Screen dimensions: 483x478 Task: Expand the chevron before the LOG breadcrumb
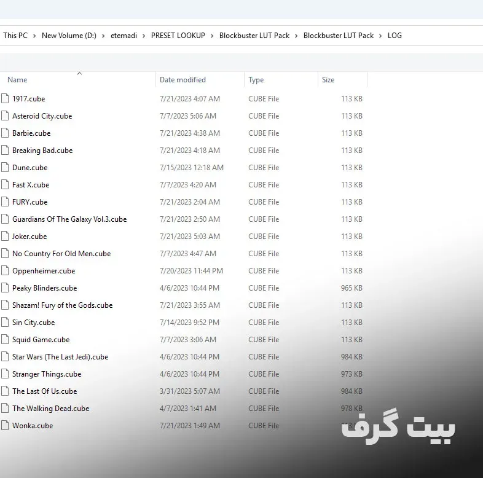380,36
